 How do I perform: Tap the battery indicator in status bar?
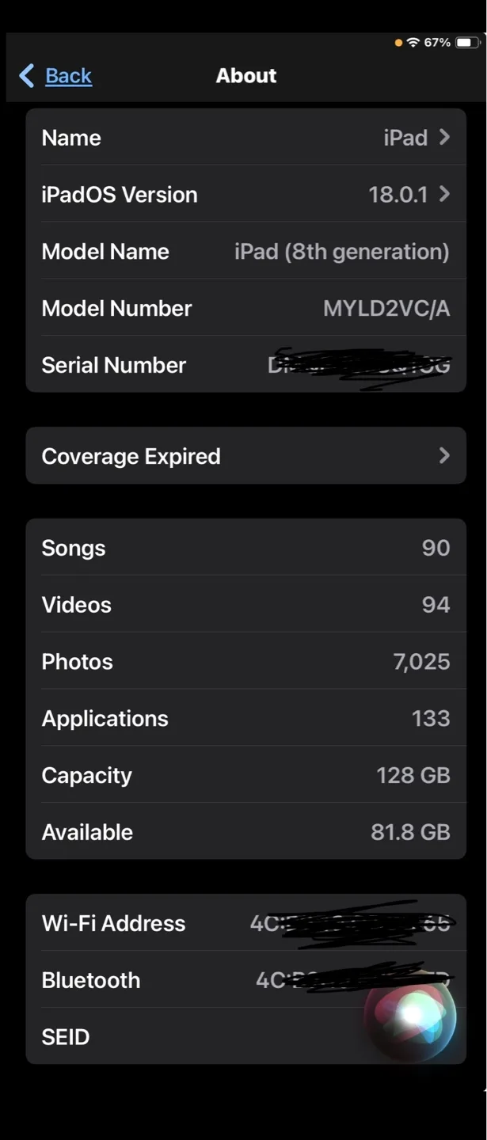point(466,42)
